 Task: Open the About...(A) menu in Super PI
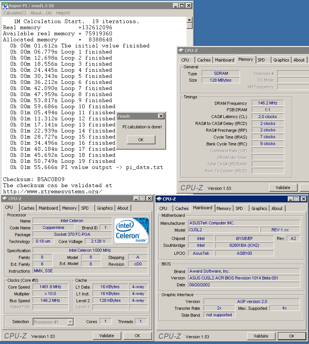coord(41,13)
